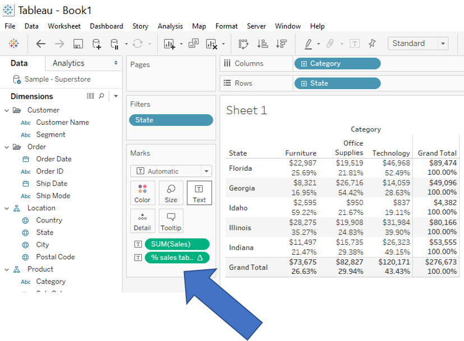
Task: Click the State filter pill
Action: (171, 120)
